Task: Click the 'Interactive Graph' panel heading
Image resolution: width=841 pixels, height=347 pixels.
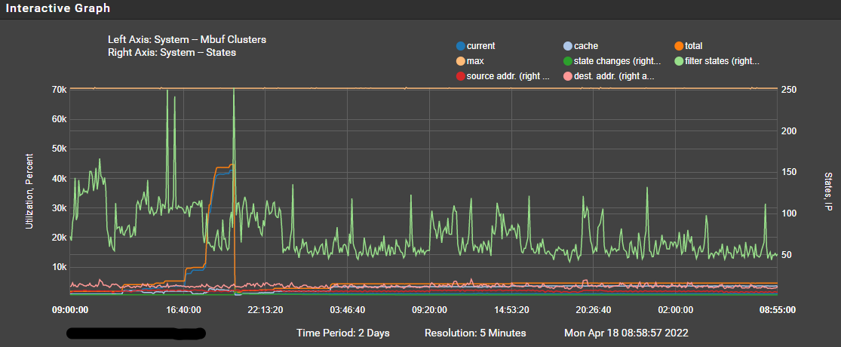Action: pyautogui.click(x=57, y=8)
